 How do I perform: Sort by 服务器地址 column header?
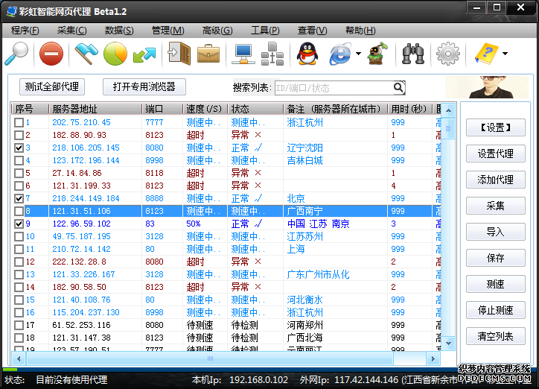[x=95, y=109]
